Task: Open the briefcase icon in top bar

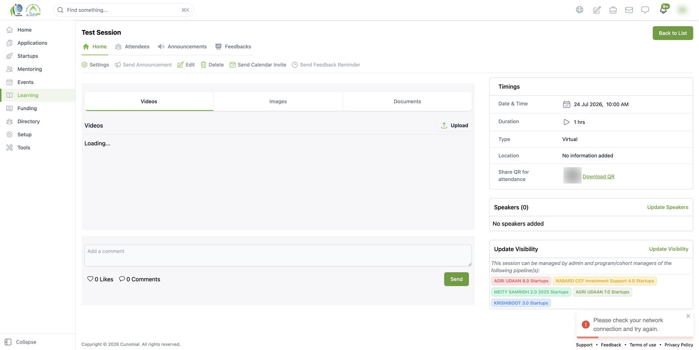Action: [x=613, y=10]
